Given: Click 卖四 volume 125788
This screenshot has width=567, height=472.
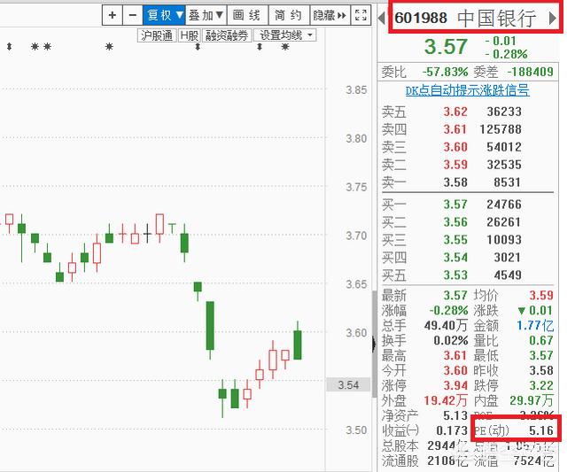Looking at the screenshot, I should pos(501,129).
